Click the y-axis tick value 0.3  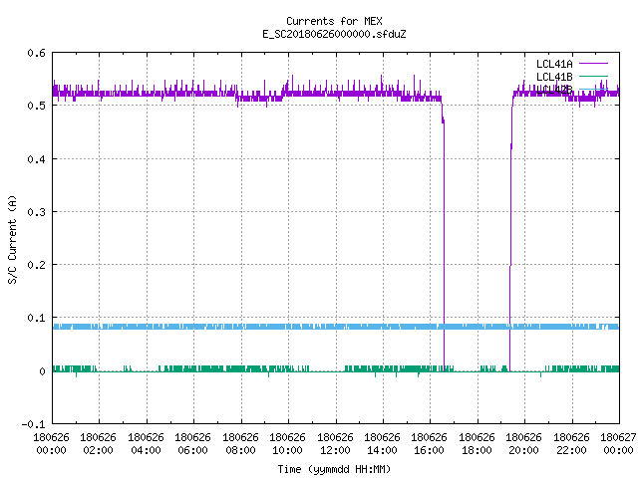[36, 212]
